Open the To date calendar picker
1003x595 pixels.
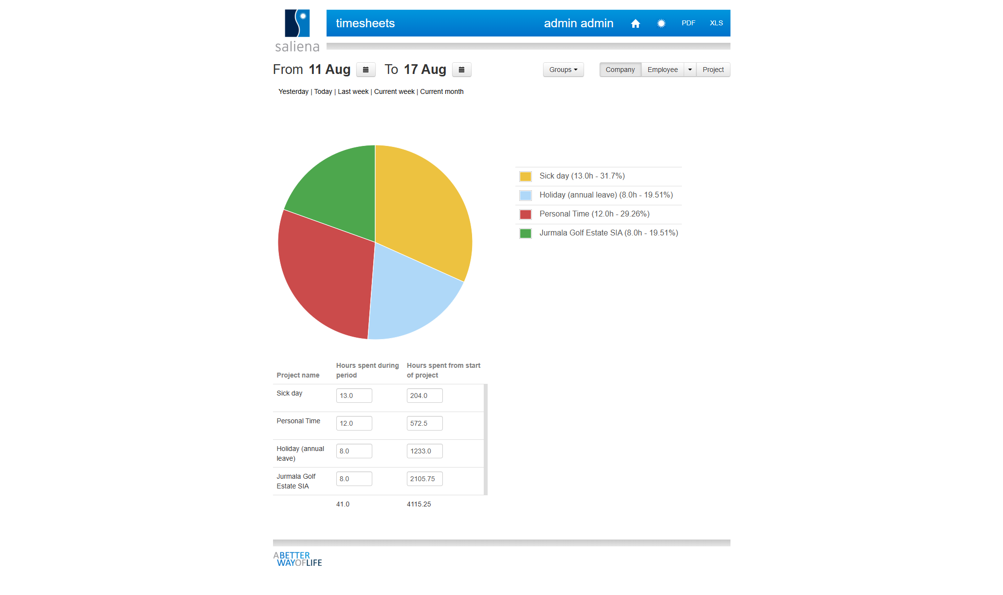click(461, 70)
